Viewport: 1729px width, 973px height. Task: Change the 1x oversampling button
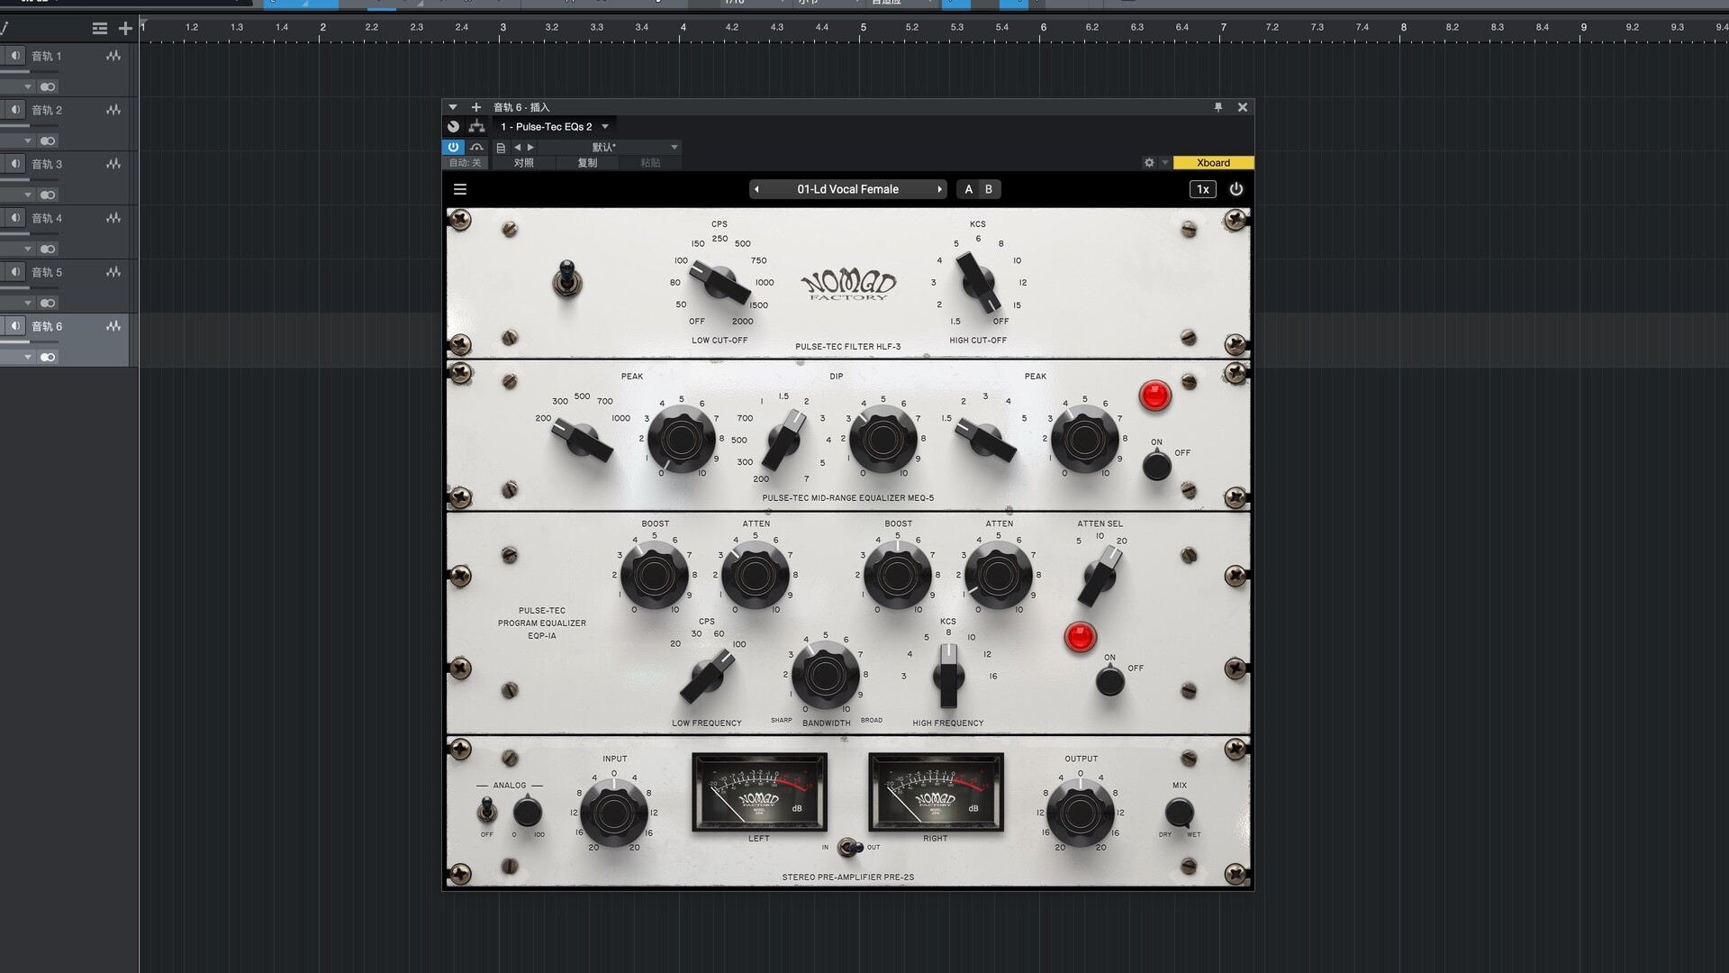(x=1203, y=189)
